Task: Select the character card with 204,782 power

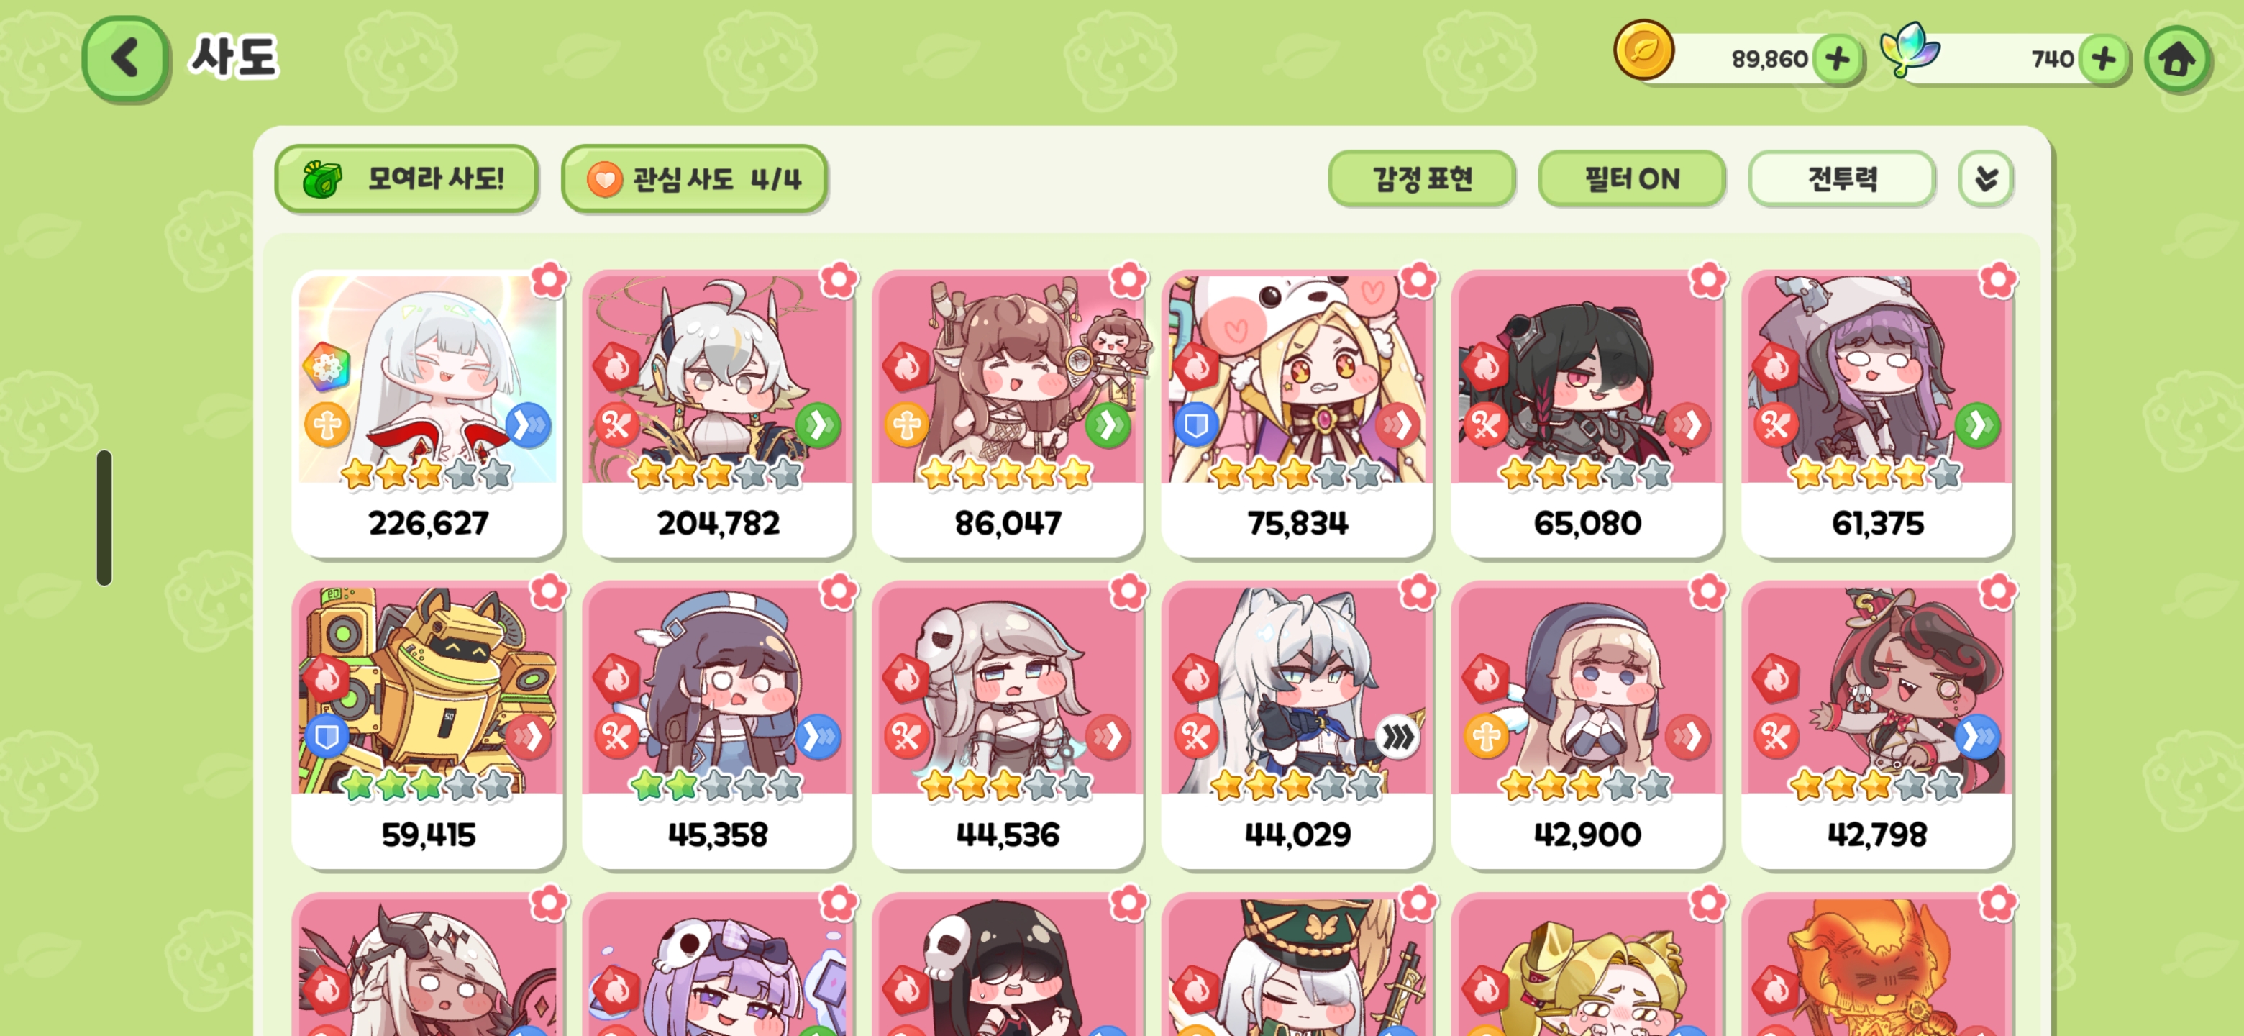Action: 717,414
